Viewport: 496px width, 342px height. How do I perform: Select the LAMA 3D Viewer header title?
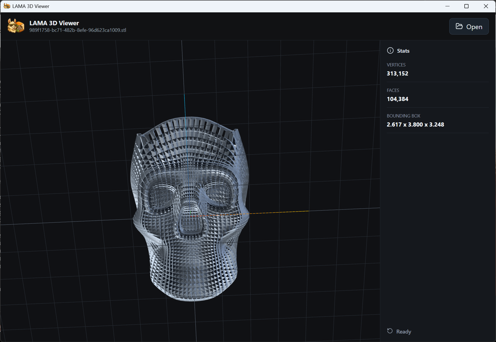click(x=54, y=23)
